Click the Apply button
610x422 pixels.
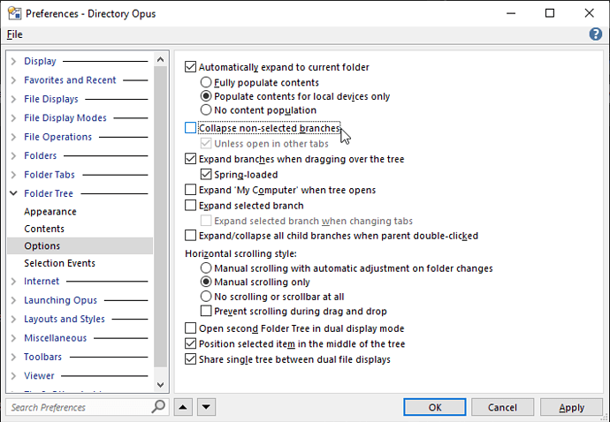(x=571, y=407)
